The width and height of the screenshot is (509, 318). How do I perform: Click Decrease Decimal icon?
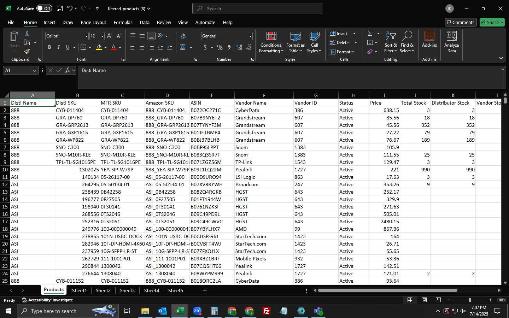(248, 47)
